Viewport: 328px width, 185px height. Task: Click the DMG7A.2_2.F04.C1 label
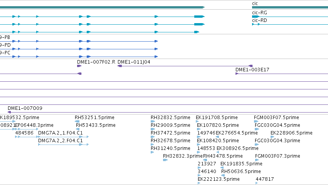[x=60, y=141]
